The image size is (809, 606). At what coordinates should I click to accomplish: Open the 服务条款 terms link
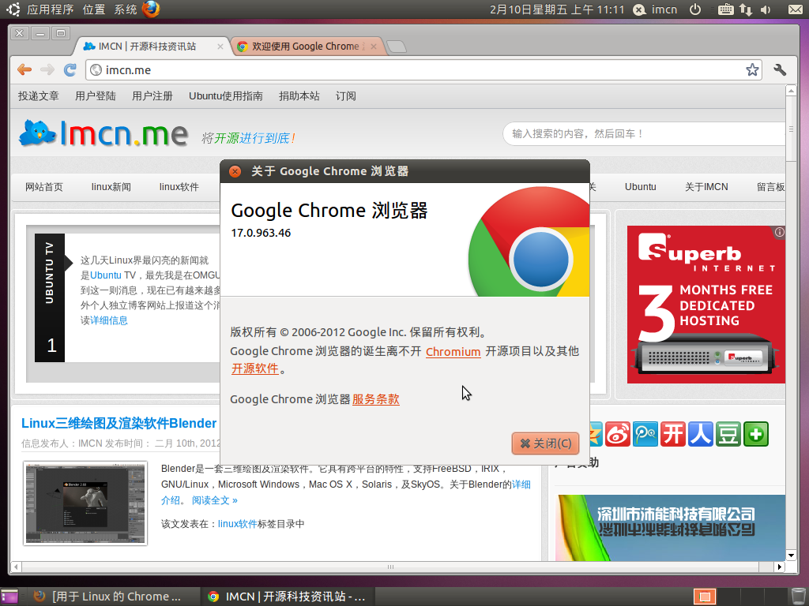pos(375,399)
